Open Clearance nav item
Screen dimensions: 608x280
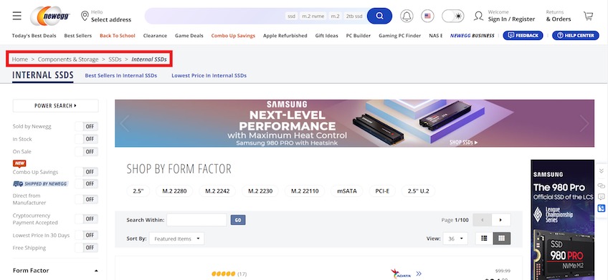[155, 36]
